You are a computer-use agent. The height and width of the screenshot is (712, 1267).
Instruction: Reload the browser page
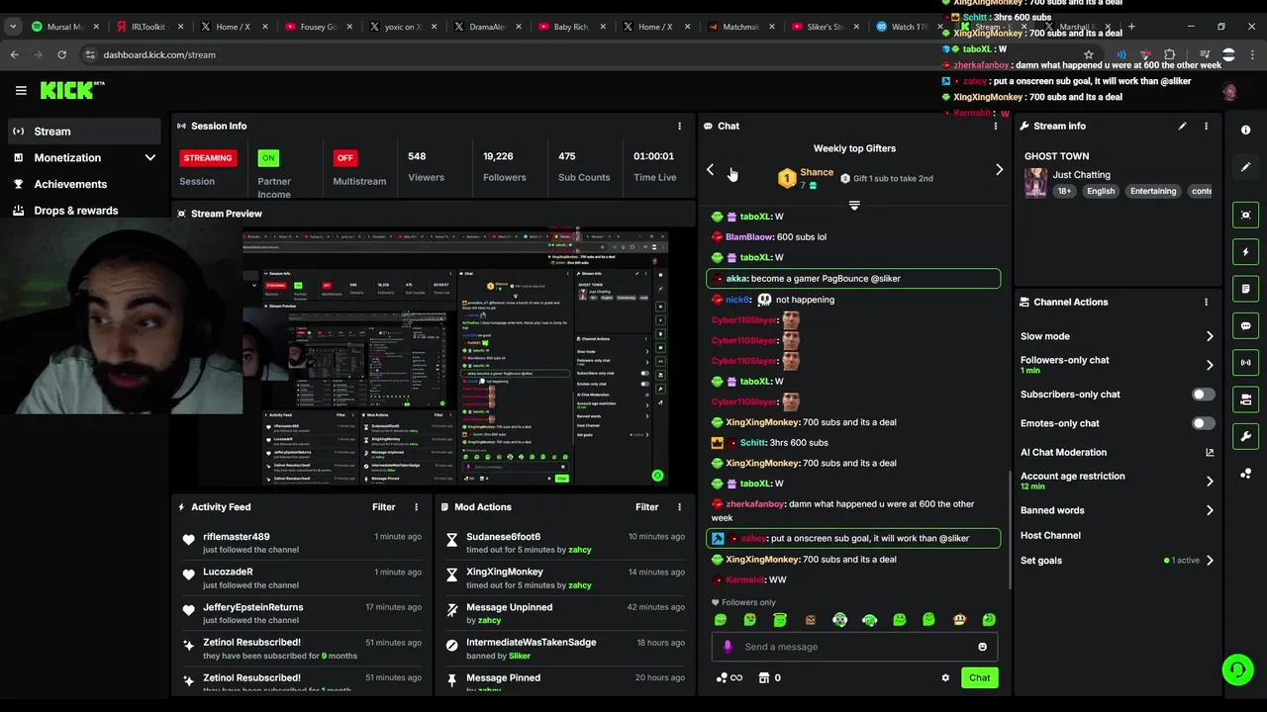click(61, 54)
